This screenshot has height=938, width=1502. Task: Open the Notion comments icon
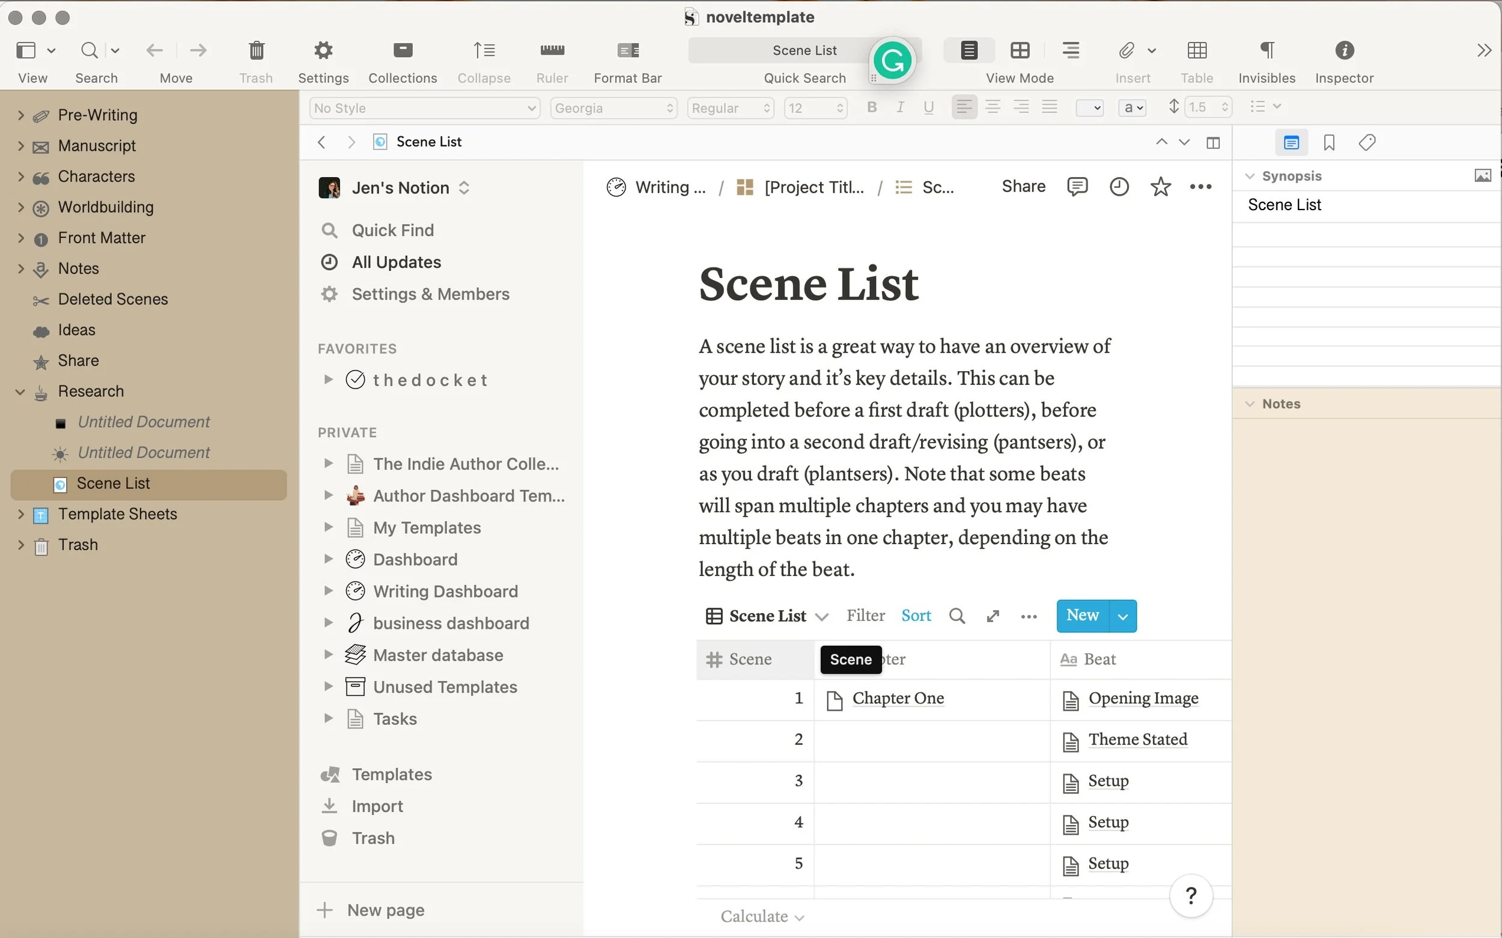(x=1077, y=186)
